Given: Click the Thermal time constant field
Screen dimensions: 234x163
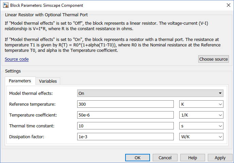Looking at the screenshot, I should [126, 126].
